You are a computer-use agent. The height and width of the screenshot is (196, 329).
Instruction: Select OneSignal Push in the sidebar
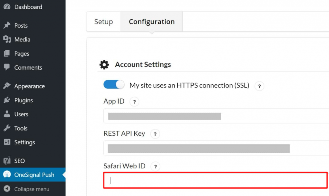33,175
